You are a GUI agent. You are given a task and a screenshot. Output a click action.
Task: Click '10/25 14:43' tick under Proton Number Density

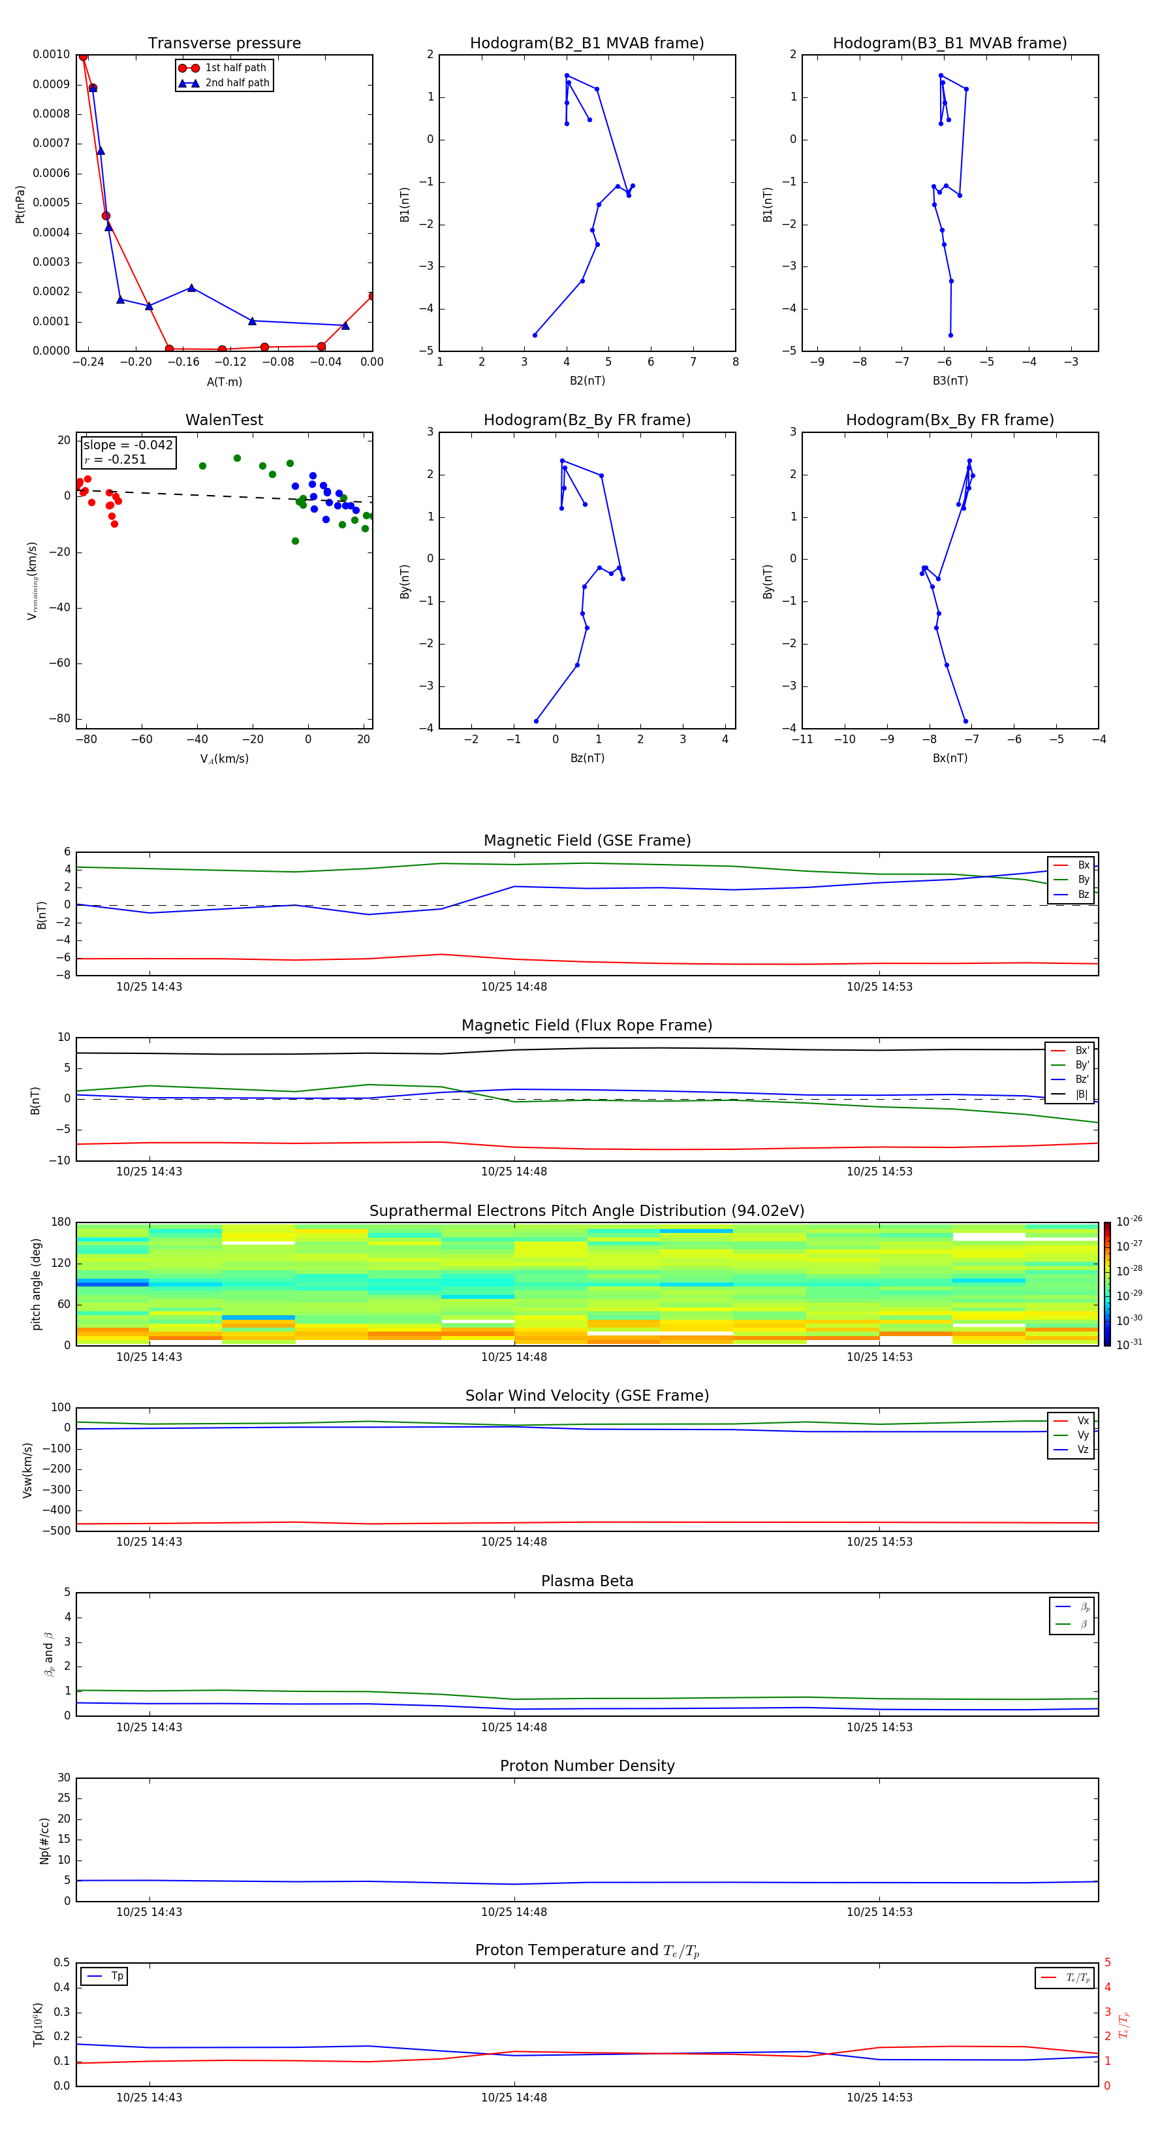point(149,1911)
